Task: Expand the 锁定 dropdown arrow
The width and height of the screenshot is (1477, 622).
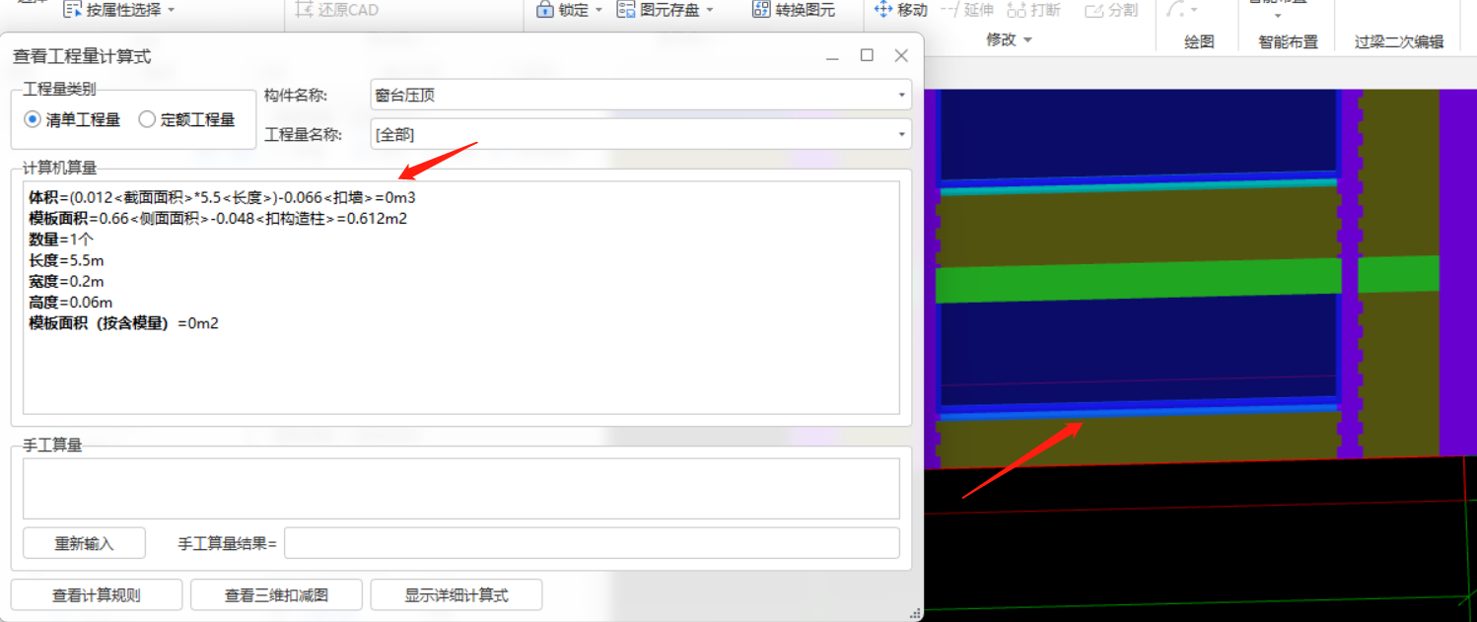Action: tap(598, 11)
